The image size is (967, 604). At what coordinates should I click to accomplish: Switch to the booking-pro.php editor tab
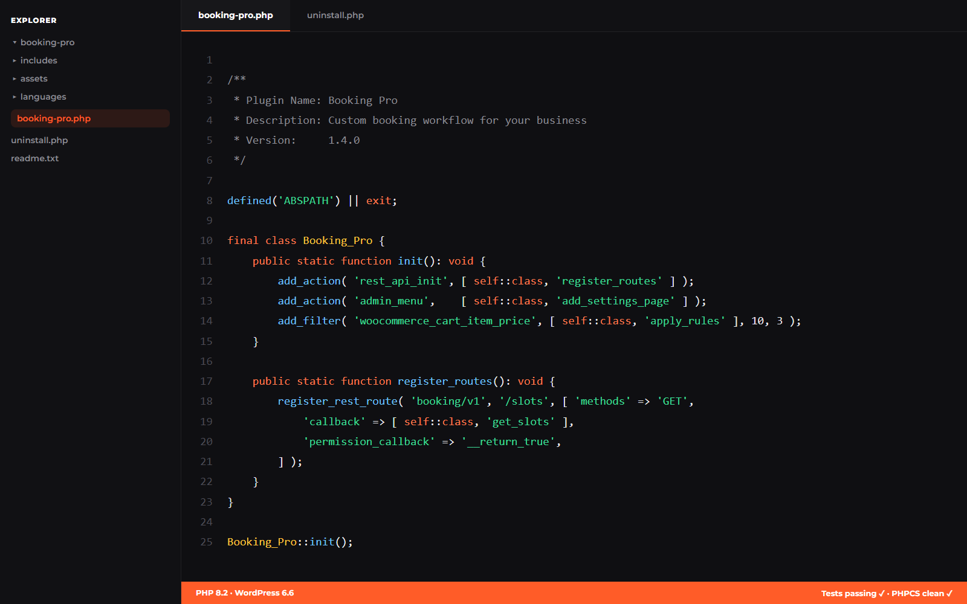pos(236,16)
